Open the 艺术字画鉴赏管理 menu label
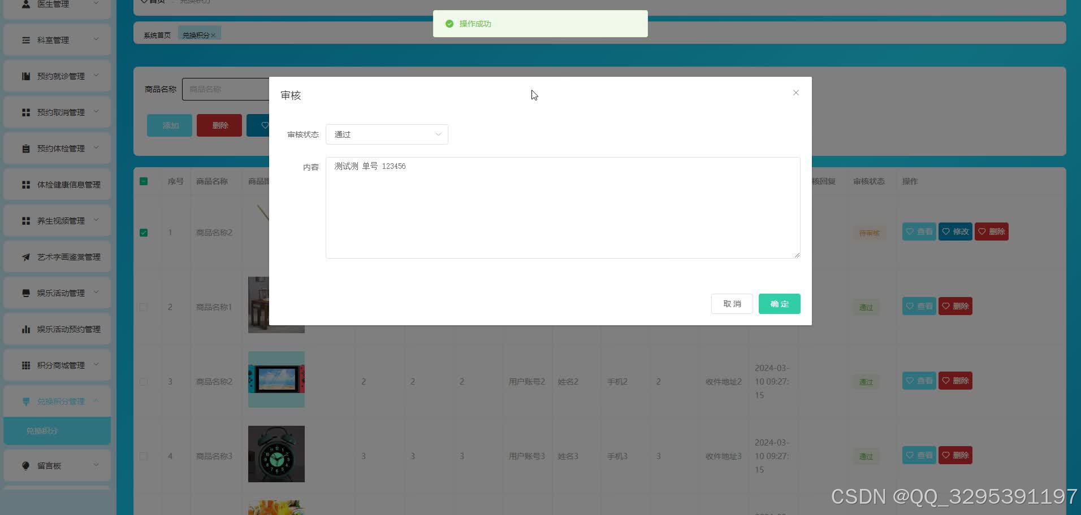Screen dimensions: 1081x515 (69, 257)
